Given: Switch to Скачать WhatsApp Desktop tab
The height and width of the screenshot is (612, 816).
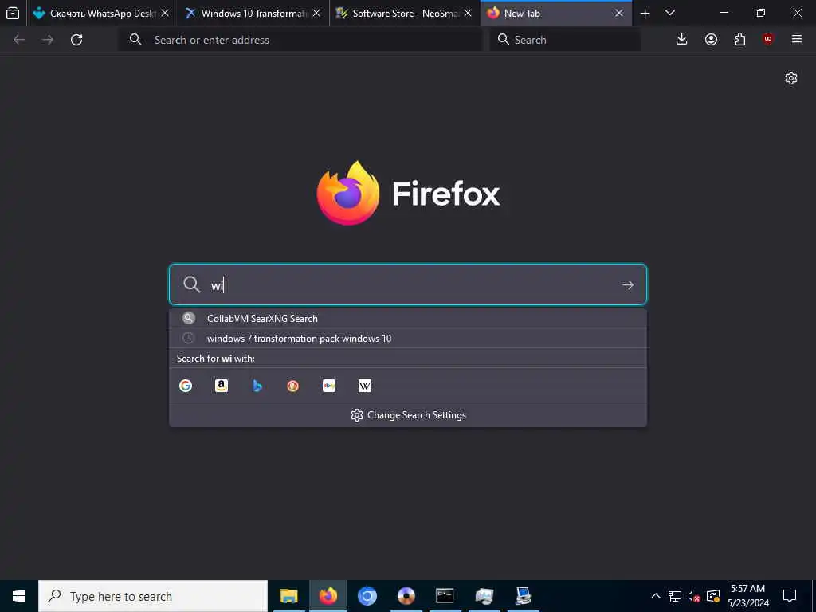Looking at the screenshot, I should [102, 13].
